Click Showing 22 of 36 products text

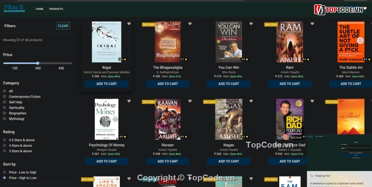click(x=23, y=40)
